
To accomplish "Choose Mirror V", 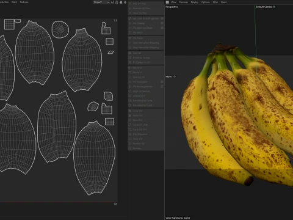I will coord(146,72).
